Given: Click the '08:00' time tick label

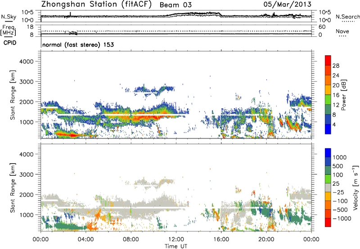Looking at the screenshot, I should click(x=131, y=240).
